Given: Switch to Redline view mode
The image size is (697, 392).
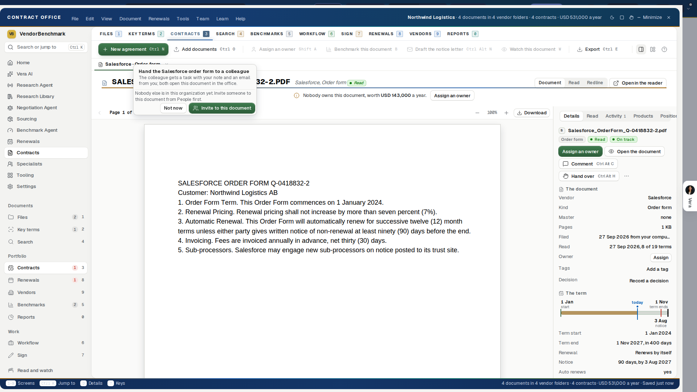Looking at the screenshot, I should [x=595, y=83].
